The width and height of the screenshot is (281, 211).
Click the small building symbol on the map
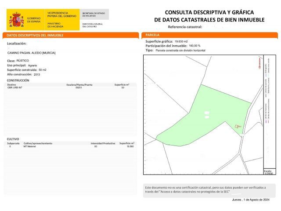(237, 127)
